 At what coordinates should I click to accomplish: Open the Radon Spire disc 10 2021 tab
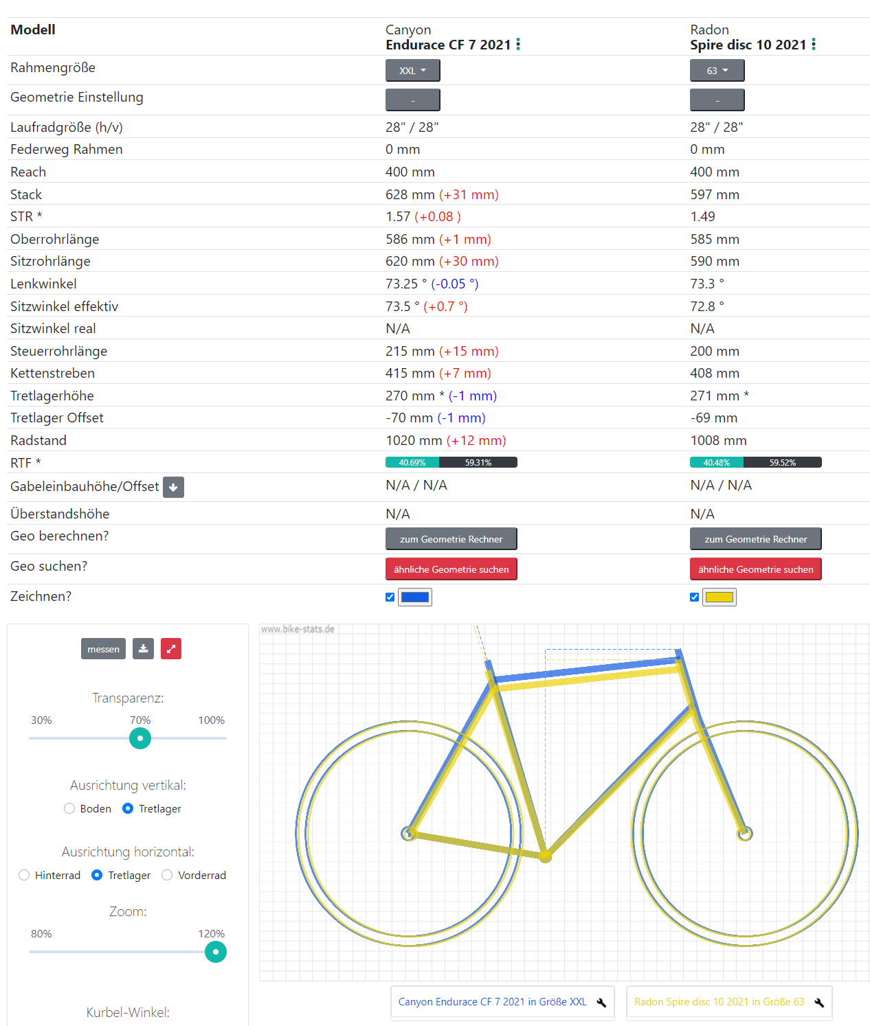coord(719,1002)
